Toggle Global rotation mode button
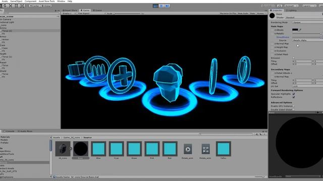This screenshot has height=181, width=323. [x=46, y=6]
